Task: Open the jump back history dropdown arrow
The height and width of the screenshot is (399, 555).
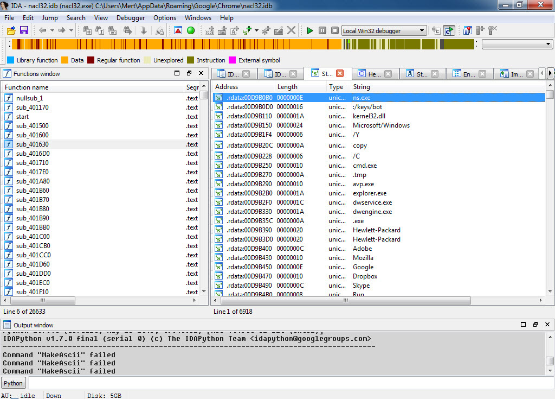Action: tap(52, 30)
